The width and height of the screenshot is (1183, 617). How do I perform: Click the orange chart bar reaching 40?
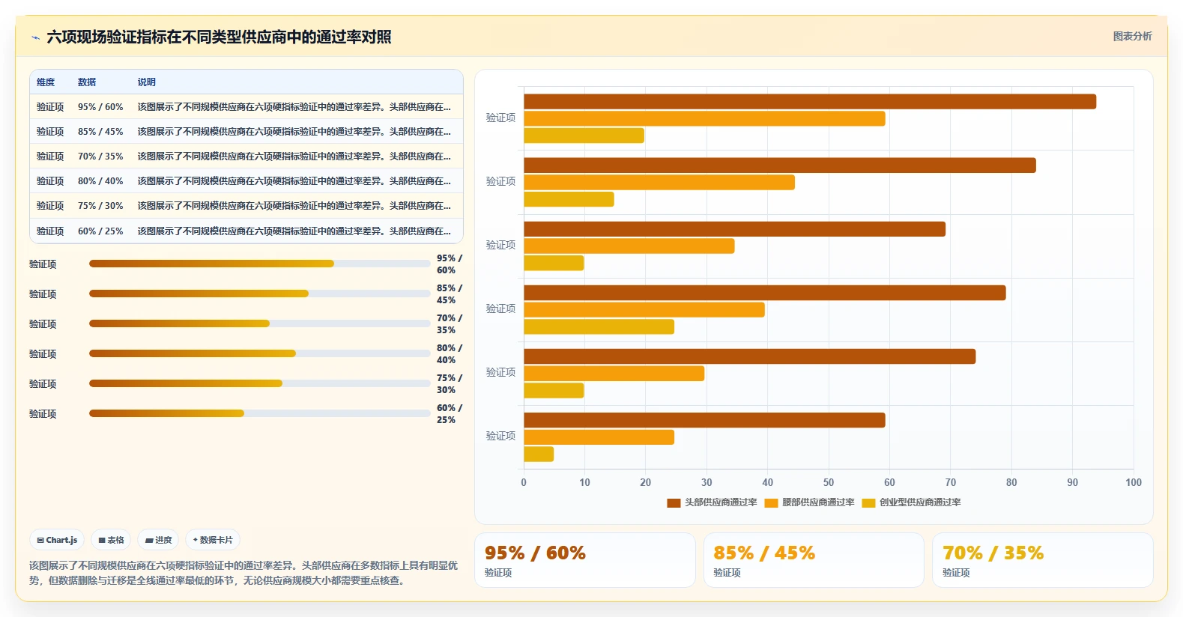click(644, 309)
